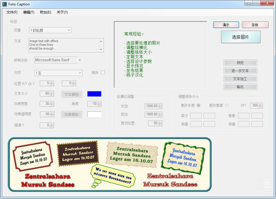Screen dimensions: 276x199
Task: Pick the green-framed blue text caption sample
Action: (183, 158)
